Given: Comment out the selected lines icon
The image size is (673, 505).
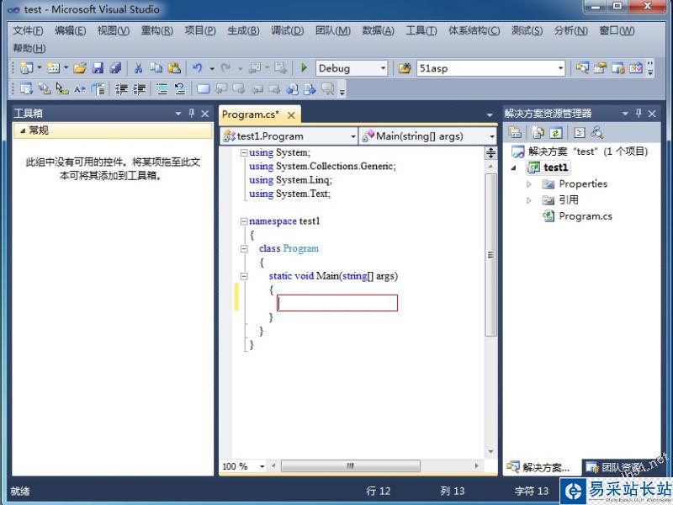Looking at the screenshot, I should (162, 89).
